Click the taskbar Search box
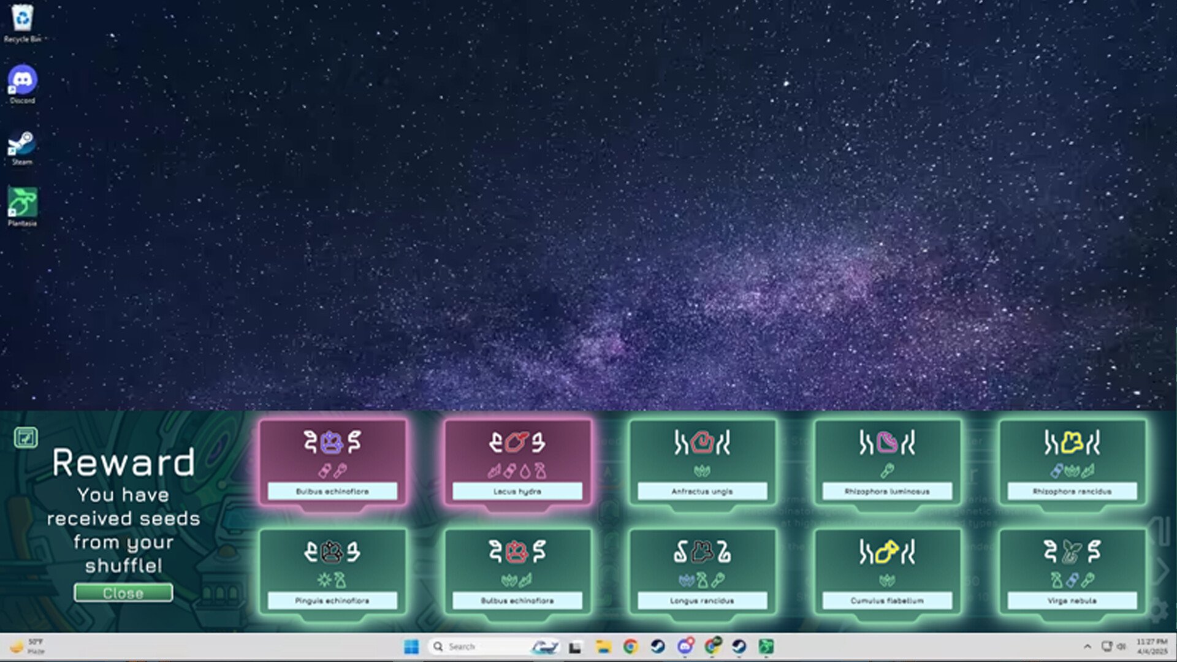This screenshot has width=1177, height=662. 478,647
